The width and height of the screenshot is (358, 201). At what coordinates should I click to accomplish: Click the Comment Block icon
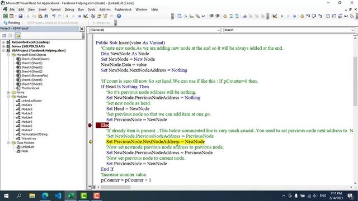click(x=231, y=16)
